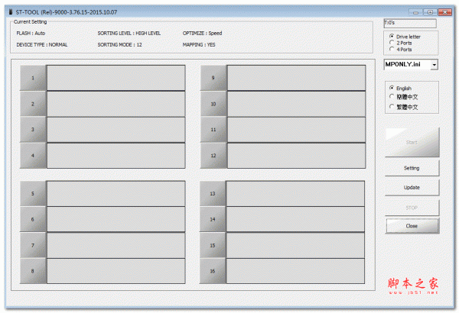The height and width of the screenshot is (313, 459).
Task: Click port slot number 3 button
Action: coord(33,130)
